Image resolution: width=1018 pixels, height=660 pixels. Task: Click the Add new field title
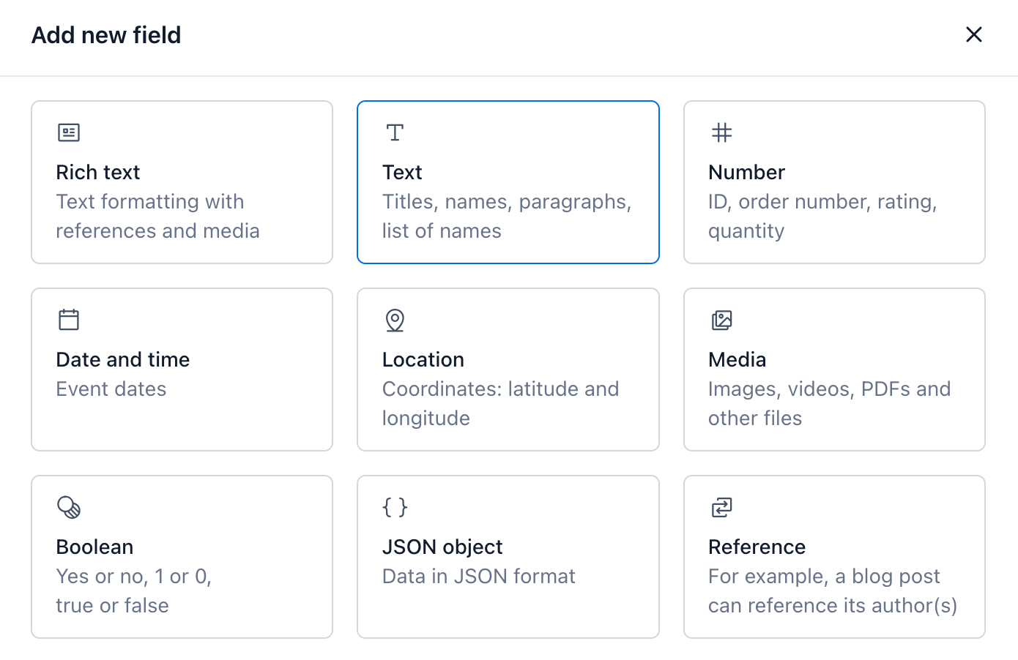tap(105, 35)
